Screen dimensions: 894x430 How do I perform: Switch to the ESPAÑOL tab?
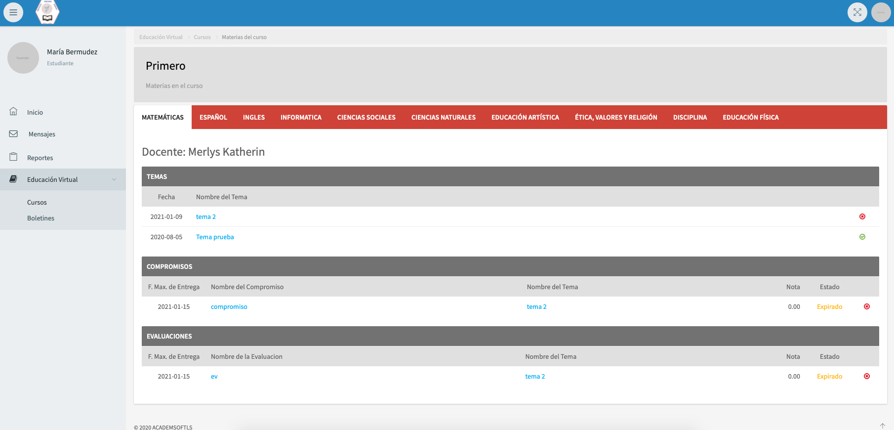click(x=213, y=117)
